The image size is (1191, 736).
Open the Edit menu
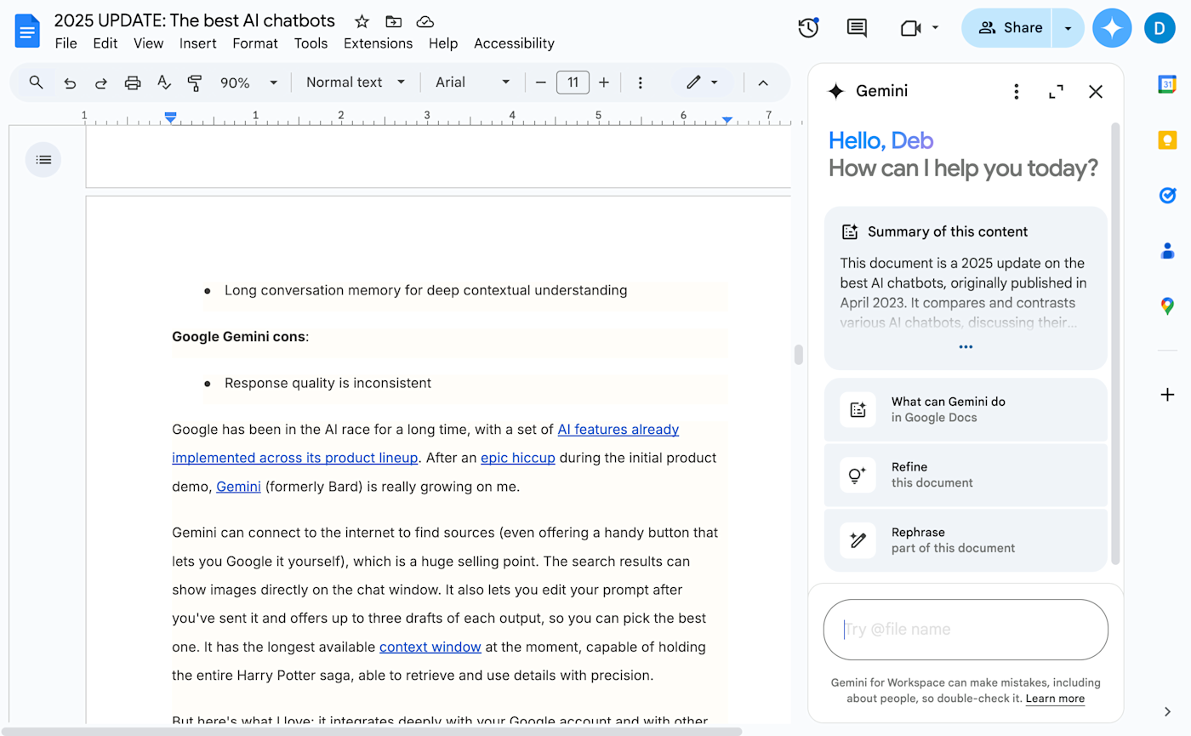tap(105, 43)
